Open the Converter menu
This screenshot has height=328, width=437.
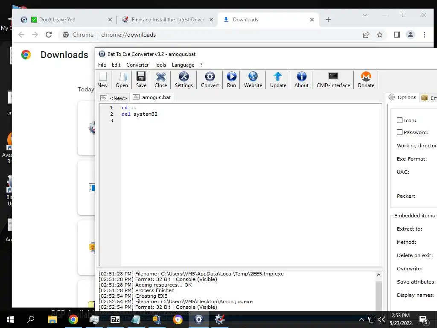(137, 65)
